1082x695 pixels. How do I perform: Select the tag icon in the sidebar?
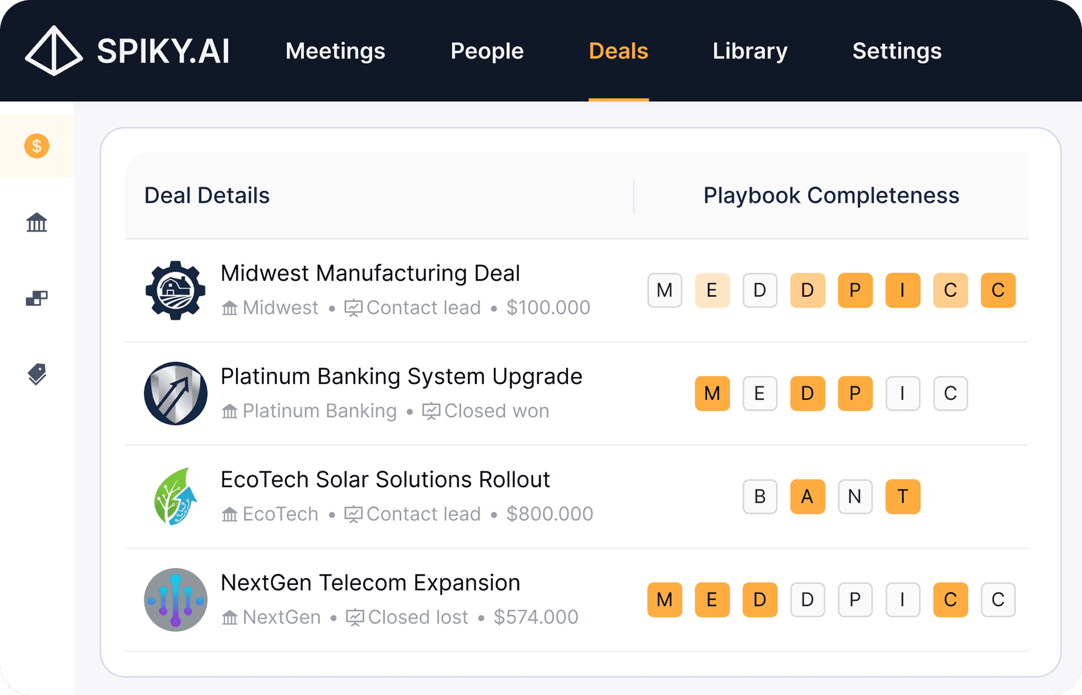coord(36,374)
